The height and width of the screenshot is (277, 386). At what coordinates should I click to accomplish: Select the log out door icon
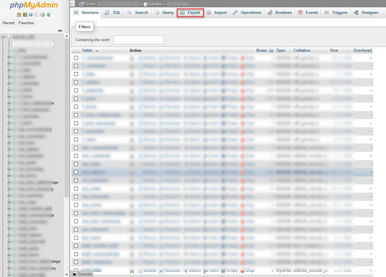coord(25,14)
